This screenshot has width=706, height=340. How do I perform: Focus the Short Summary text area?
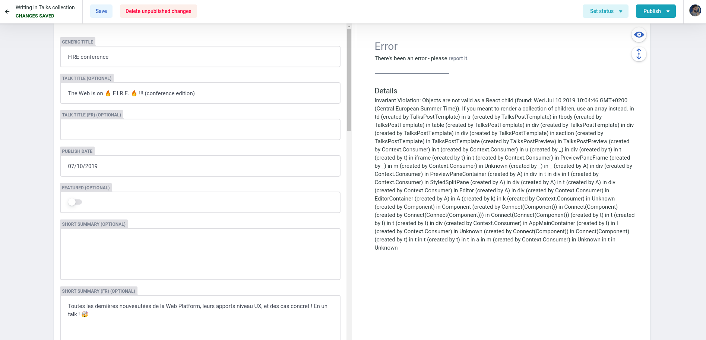pos(200,254)
